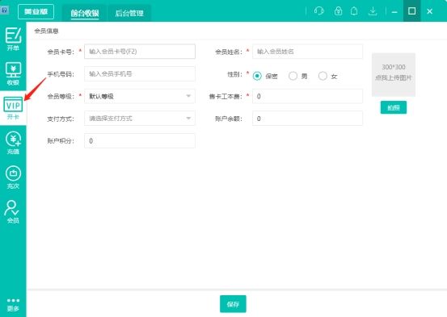Focus the 手机号码 input field
This screenshot has width=447, height=317.
click(140, 73)
